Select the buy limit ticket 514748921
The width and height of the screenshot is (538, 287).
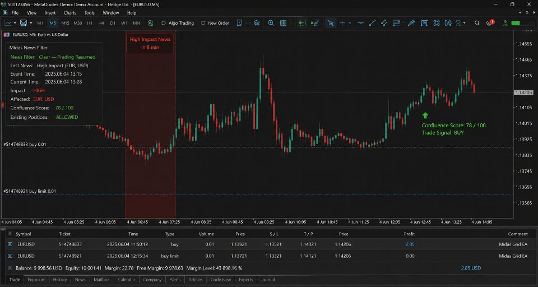pos(269,256)
